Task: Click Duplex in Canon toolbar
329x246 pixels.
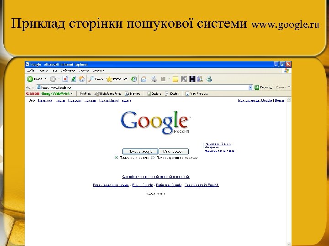Action: (172, 94)
